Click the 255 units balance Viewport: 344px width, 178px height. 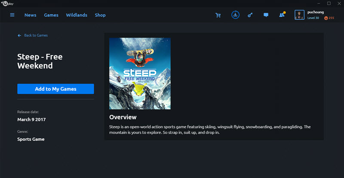point(331,18)
